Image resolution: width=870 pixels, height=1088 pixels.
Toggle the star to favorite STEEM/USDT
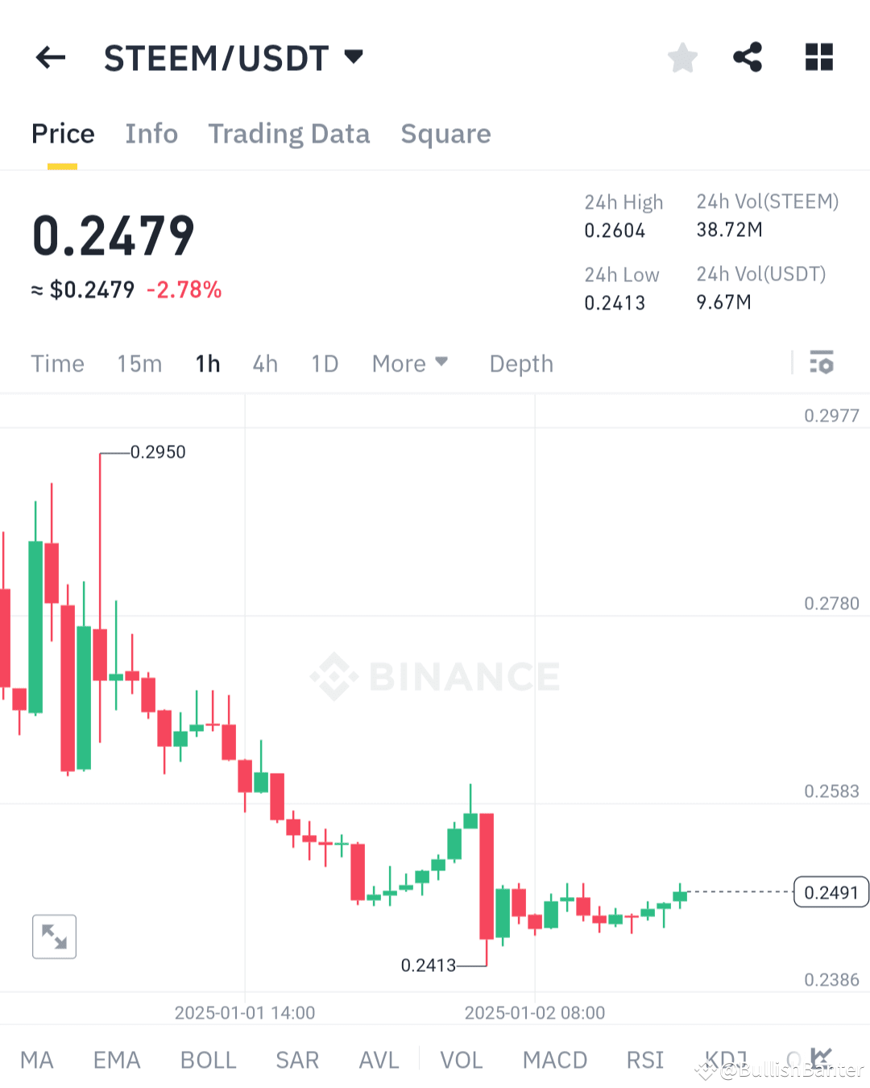click(x=682, y=57)
